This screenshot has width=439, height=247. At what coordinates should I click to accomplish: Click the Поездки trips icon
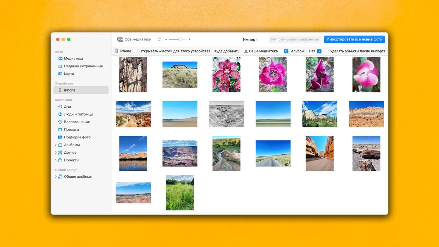pos(60,130)
